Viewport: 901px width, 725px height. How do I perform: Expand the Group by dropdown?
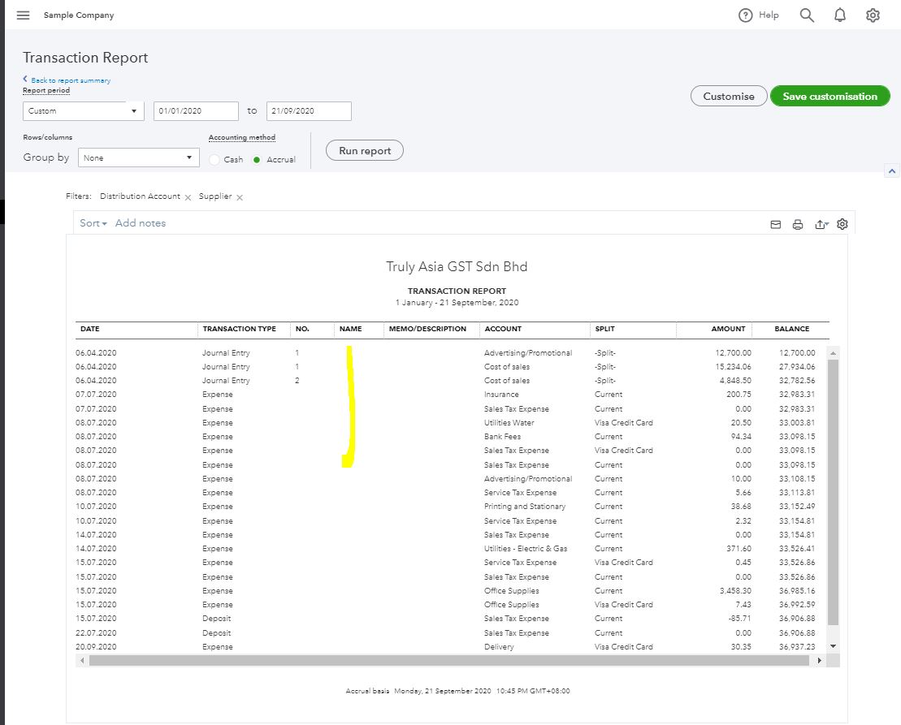pyautogui.click(x=138, y=158)
